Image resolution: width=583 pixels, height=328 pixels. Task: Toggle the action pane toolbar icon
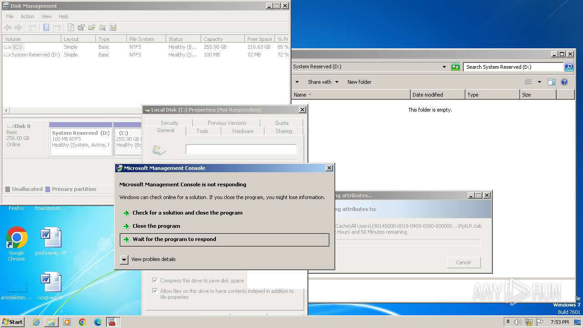tap(57, 28)
